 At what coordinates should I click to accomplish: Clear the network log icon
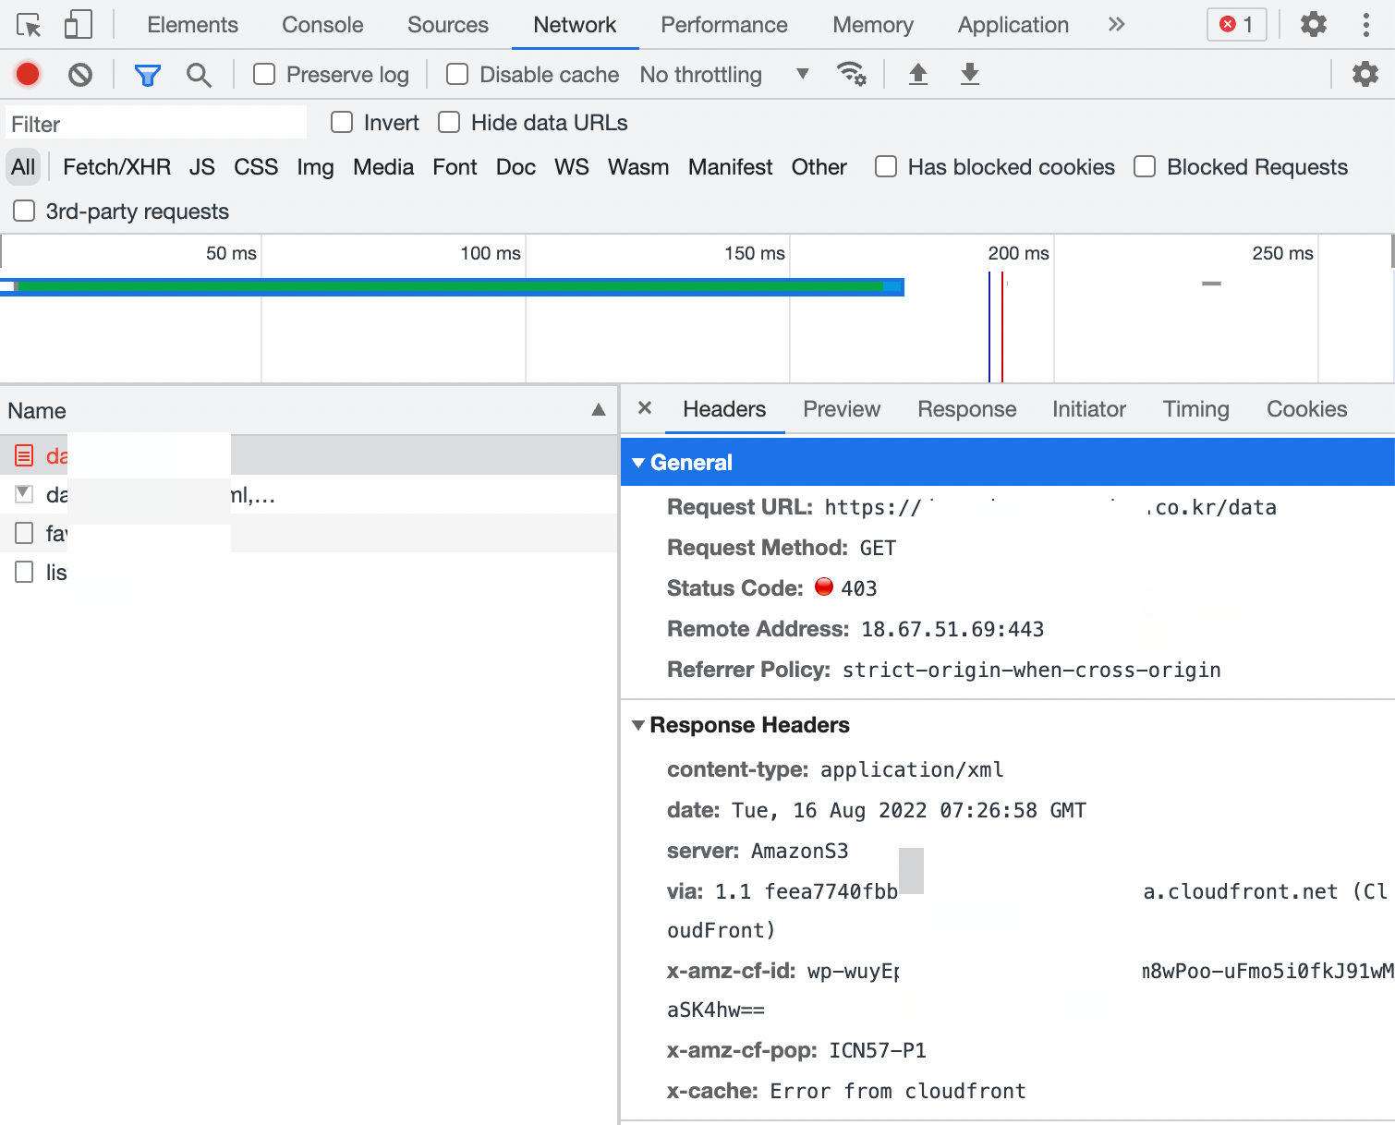[x=80, y=74]
